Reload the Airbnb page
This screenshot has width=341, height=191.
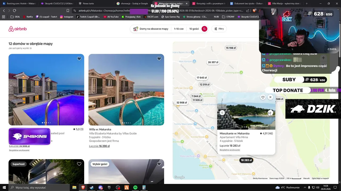tap(14, 11)
